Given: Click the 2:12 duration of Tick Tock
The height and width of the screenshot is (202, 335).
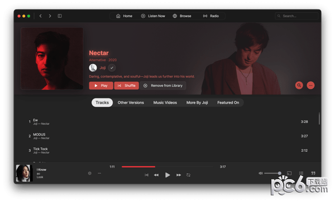Looking at the screenshot, I should pos(304,150).
